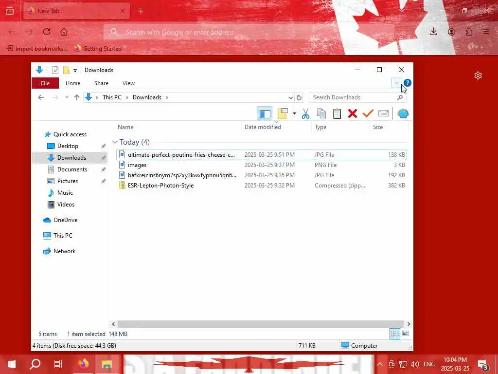Open Firefox Extensions puzzle icon
The height and width of the screenshot is (374, 498).
469,32
